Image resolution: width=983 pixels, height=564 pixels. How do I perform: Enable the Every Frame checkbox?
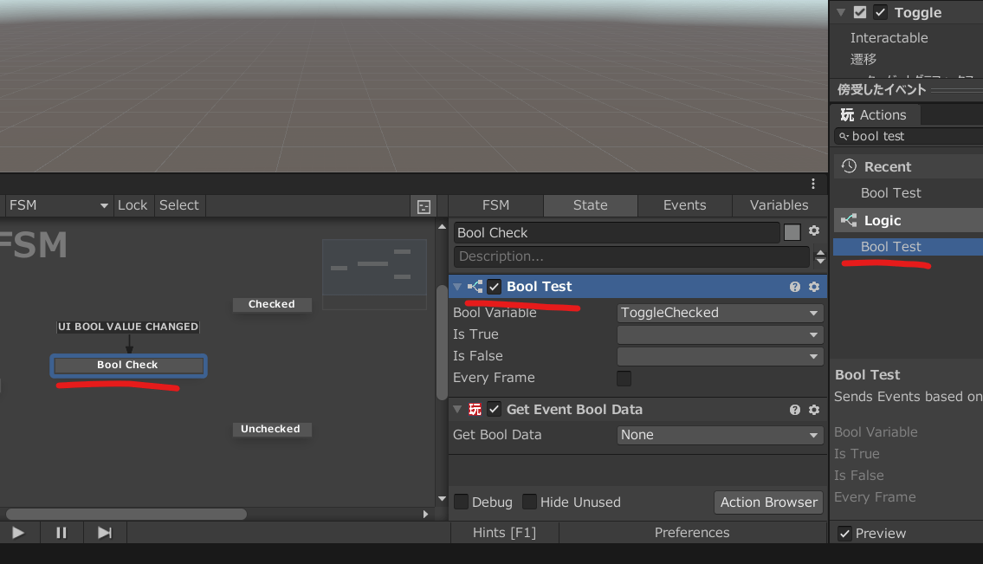point(624,379)
